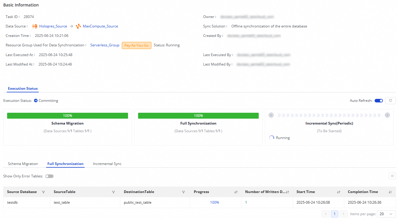Switch to the Incremental Sync tab
The image size is (398, 219).
click(107, 164)
